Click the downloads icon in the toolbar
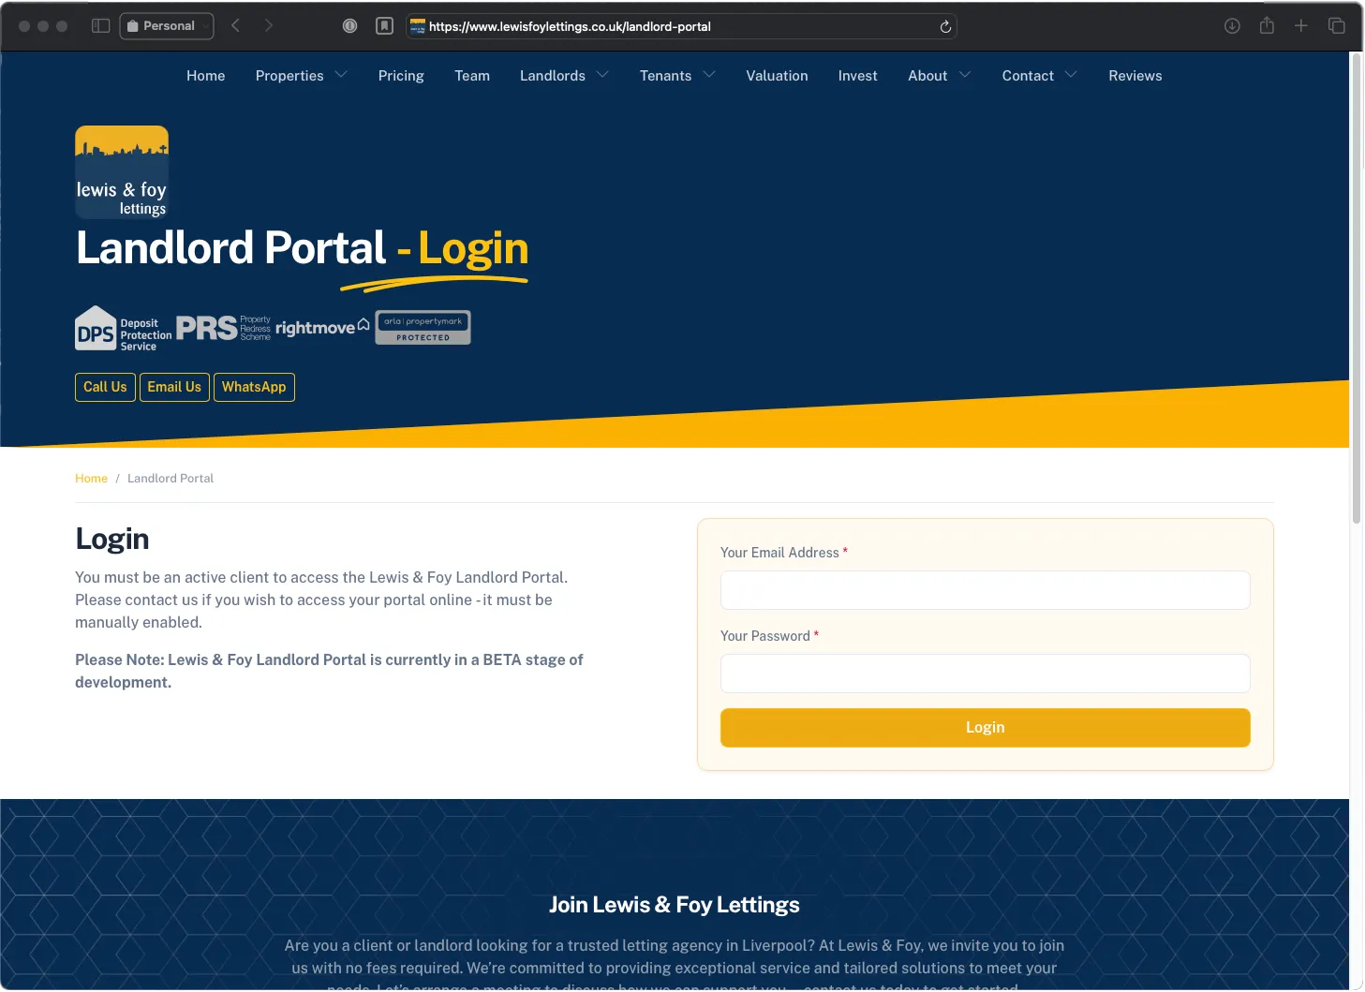 click(1232, 25)
